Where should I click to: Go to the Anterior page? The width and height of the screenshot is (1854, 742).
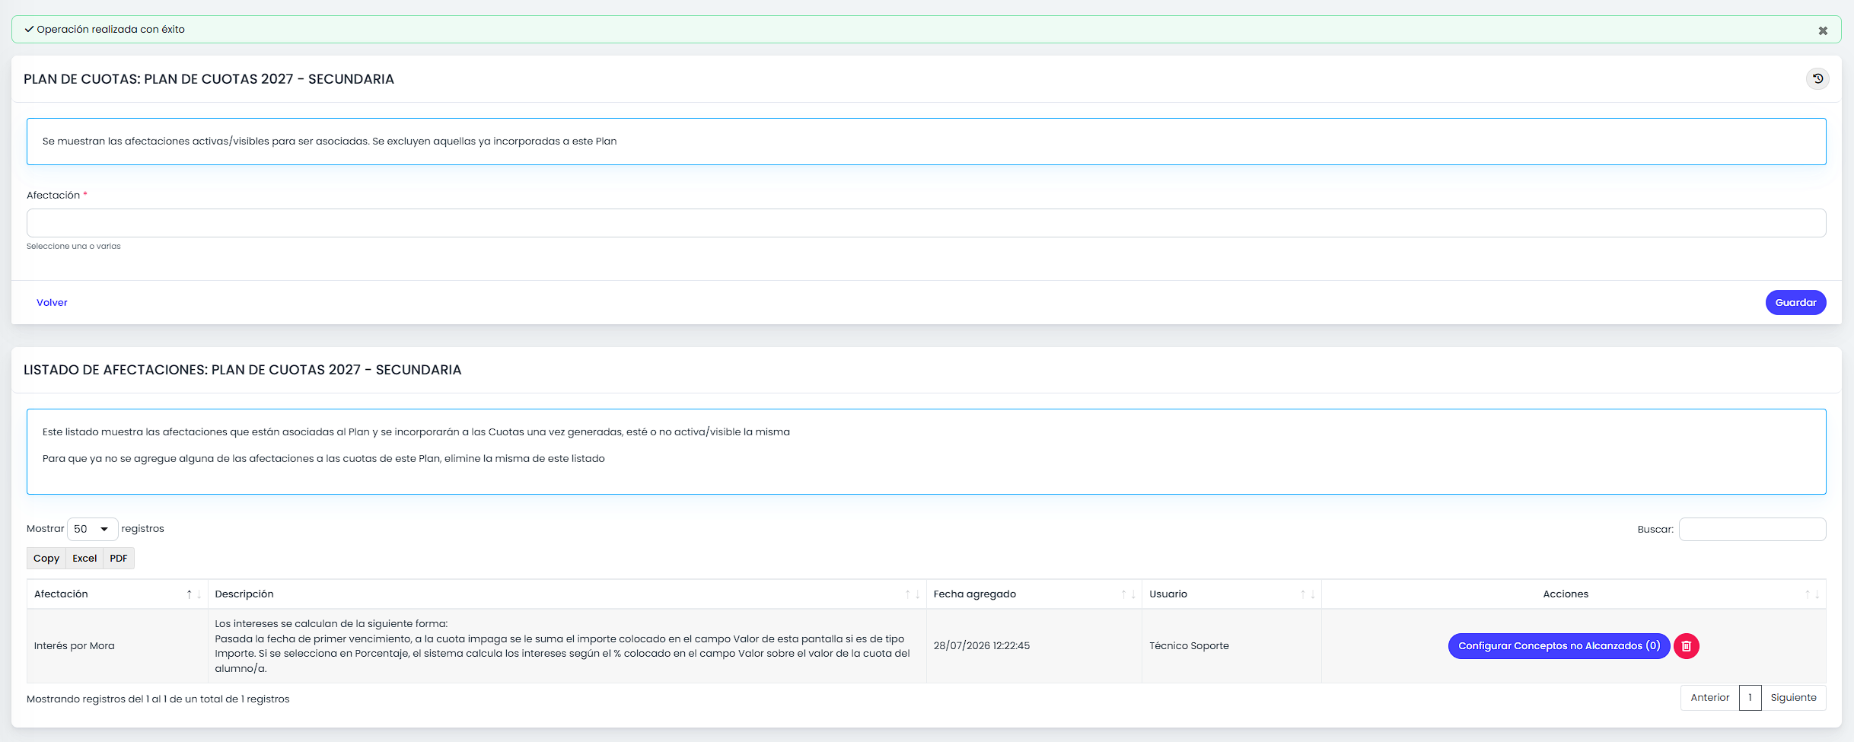point(1709,698)
